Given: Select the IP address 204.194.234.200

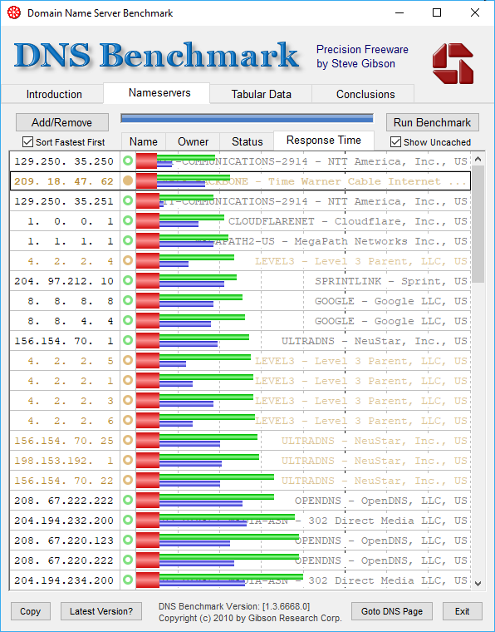Looking at the screenshot, I should 64,580.
